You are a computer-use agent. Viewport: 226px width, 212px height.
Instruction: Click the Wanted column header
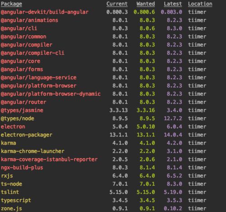[146, 4]
